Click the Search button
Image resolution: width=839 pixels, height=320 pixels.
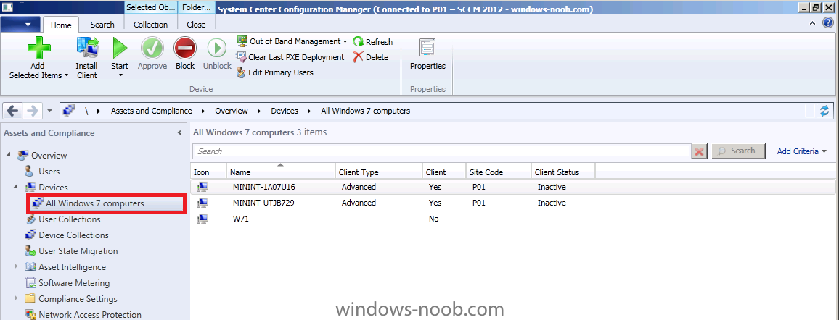[737, 151]
